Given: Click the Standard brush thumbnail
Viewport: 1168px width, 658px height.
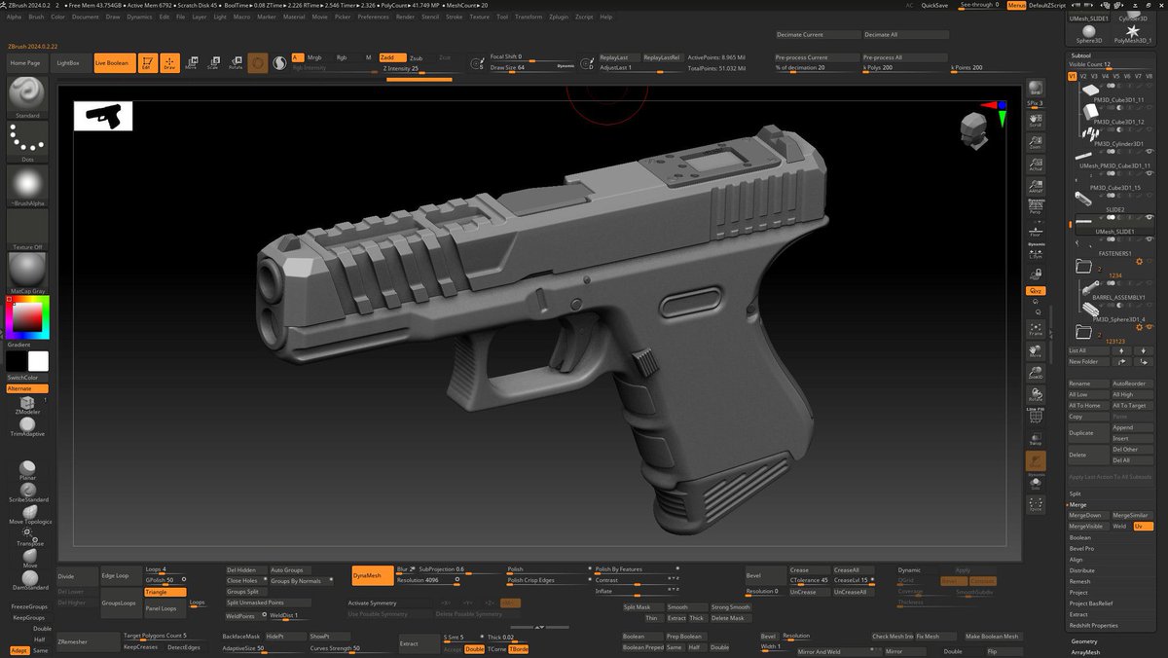Looking at the screenshot, I should pos(27,95).
